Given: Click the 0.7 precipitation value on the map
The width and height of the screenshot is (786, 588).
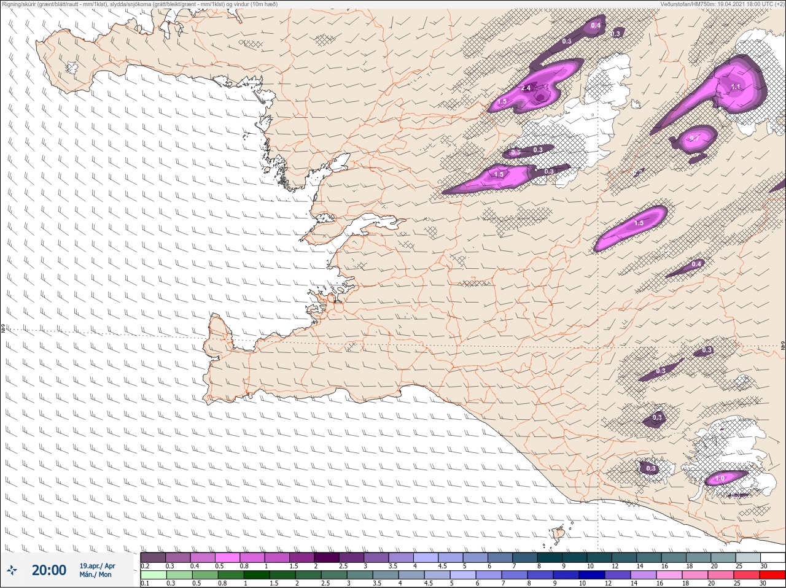Looking at the screenshot, I should pyautogui.click(x=694, y=139).
